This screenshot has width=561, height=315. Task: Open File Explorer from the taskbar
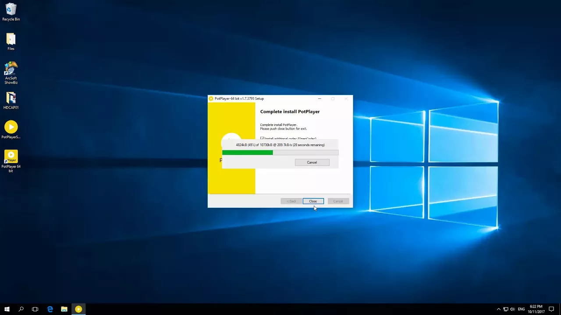click(64, 309)
